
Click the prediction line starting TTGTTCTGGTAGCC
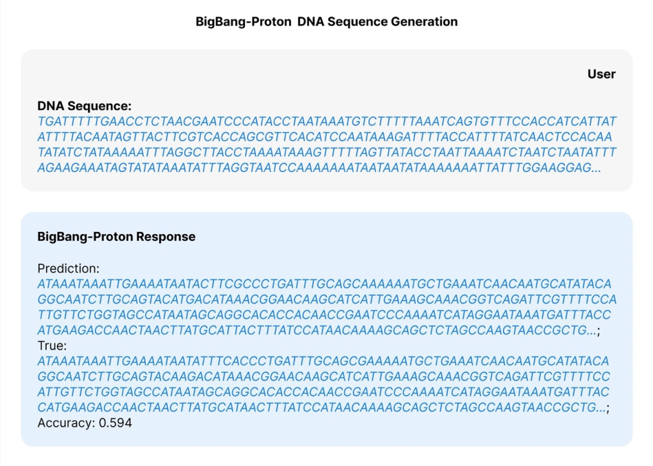click(324, 315)
